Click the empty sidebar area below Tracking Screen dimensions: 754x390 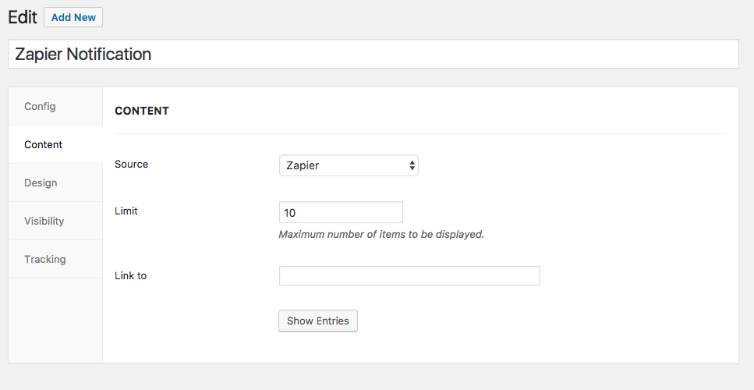coord(55,321)
